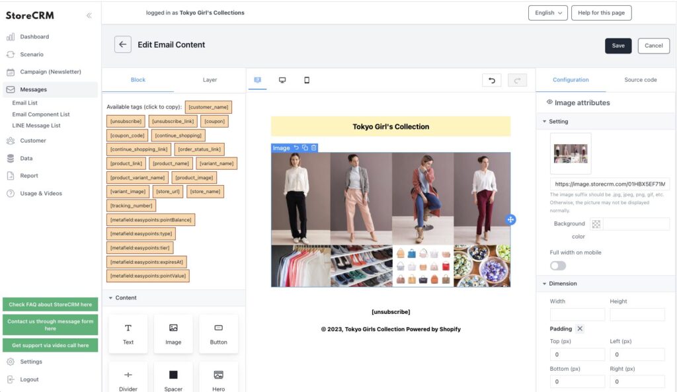Image resolution: width=677 pixels, height=392 pixels.
Task: Click the image thumbnail preview
Action: click(x=571, y=153)
